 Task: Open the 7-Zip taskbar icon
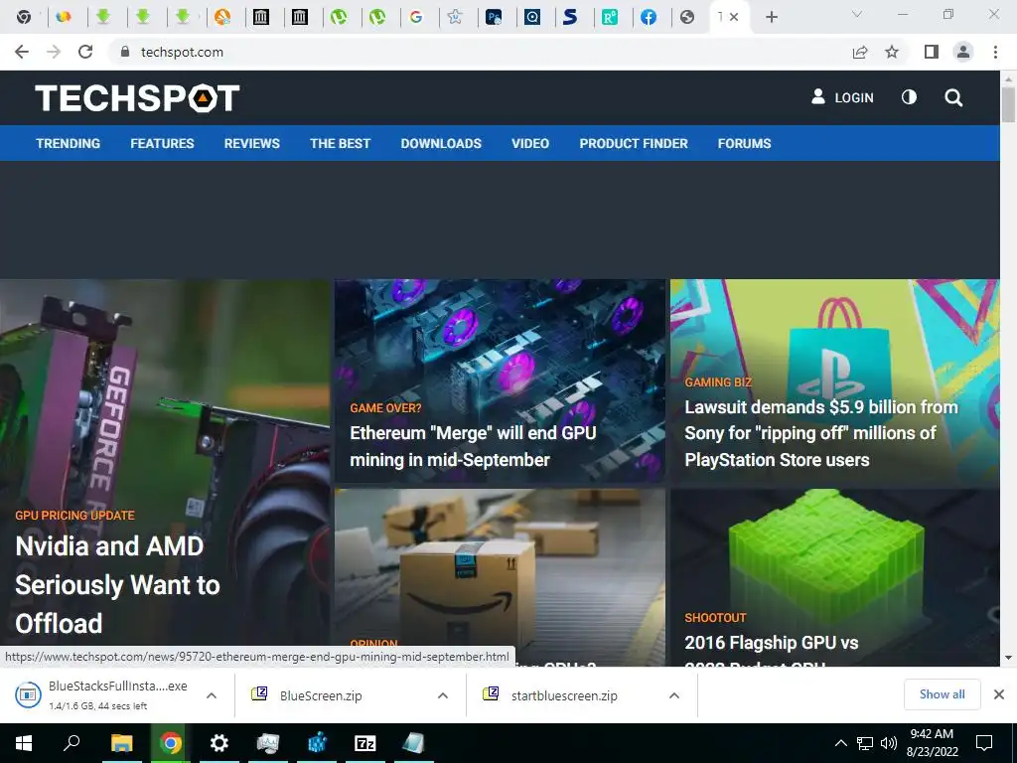click(x=365, y=743)
